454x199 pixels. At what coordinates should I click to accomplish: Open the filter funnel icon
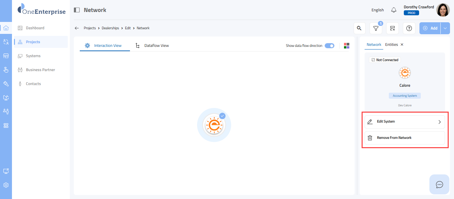(x=376, y=28)
